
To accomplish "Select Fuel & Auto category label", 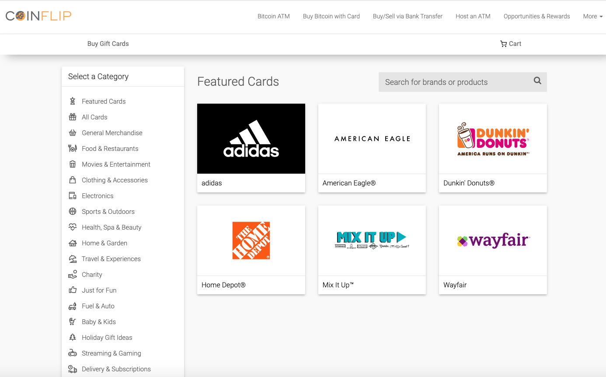I will 98,306.
